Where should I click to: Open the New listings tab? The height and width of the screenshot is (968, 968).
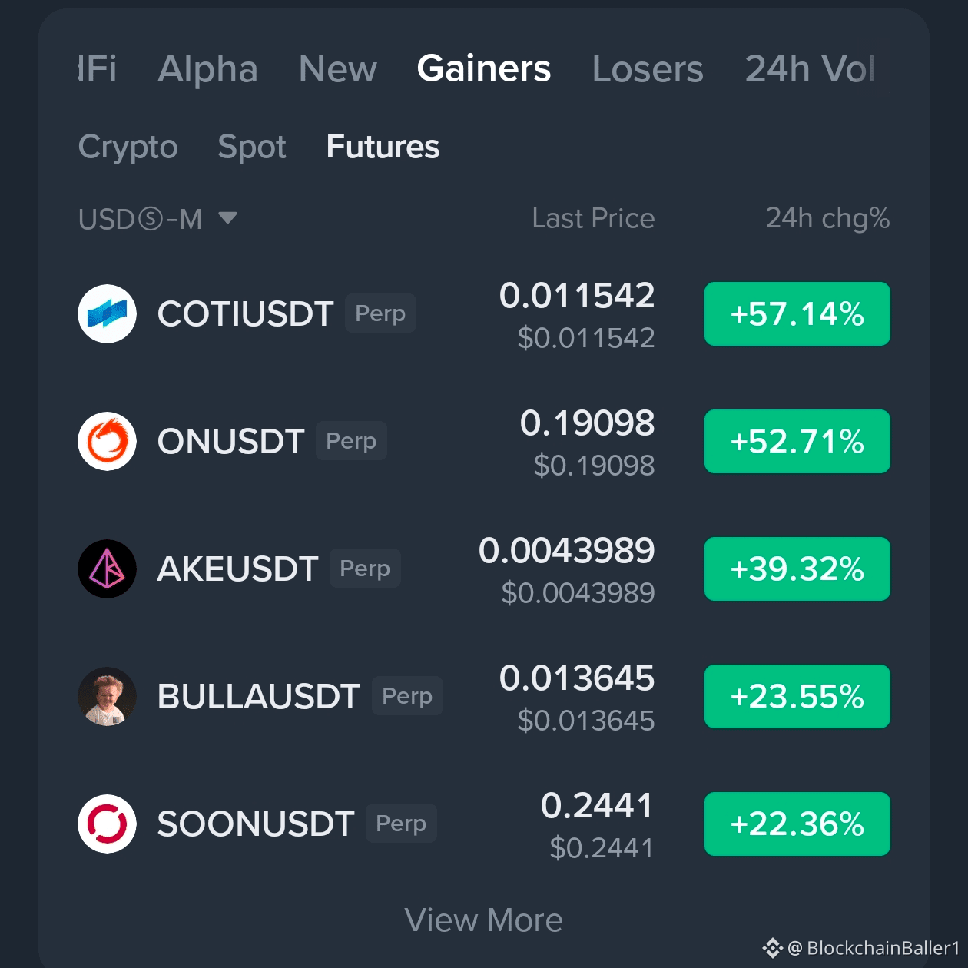(x=338, y=69)
